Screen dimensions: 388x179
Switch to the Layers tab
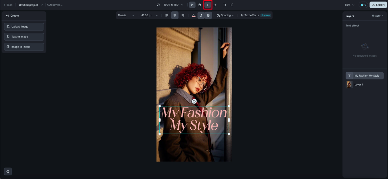coord(350,16)
